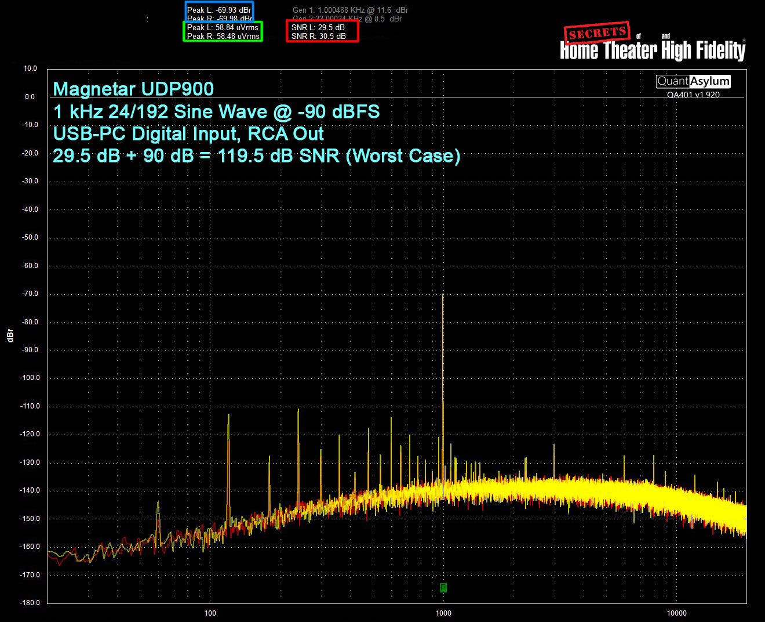
Task: Click the 10.0 y-axis value
Action: coord(30,68)
